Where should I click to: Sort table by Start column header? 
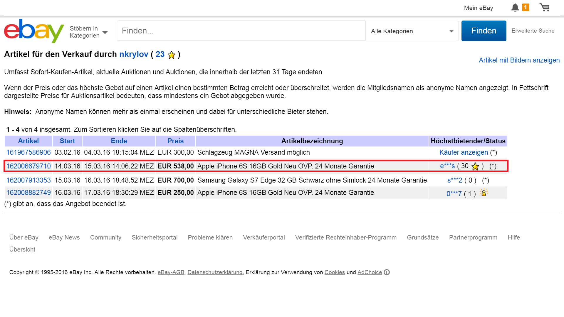(x=67, y=141)
